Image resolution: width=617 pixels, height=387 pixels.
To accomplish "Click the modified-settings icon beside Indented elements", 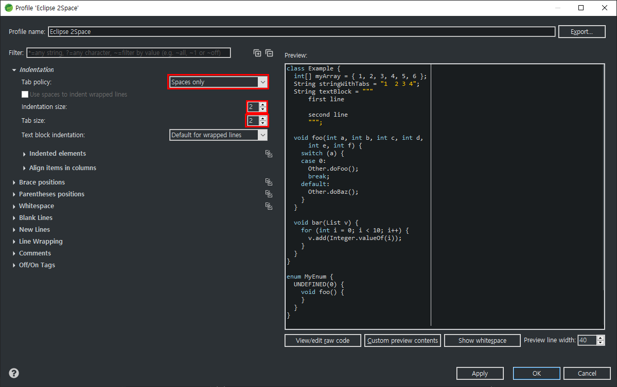I will (269, 154).
